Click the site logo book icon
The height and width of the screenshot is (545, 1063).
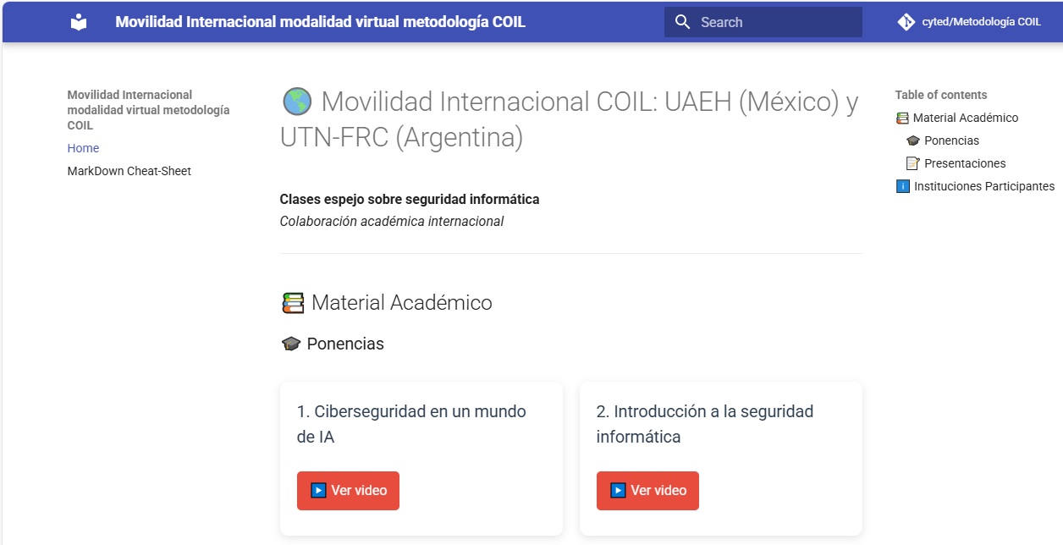point(79,22)
